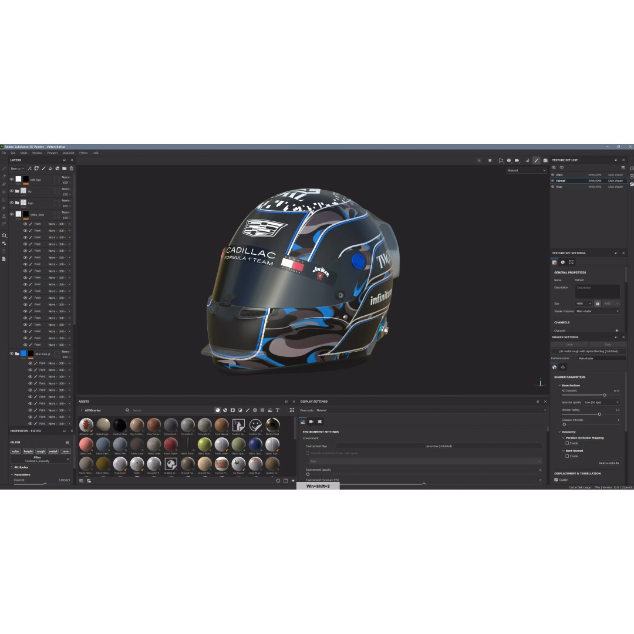The image size is (634, 634).
Task: Click the iray render camera icon
Action: point(545,160)
